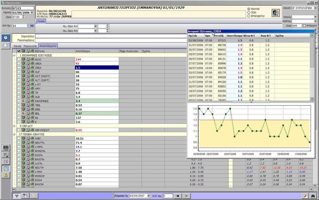The width and height of the screenshot is (319, 200).
Task: Click the Εντολή column header in history
Action: 220,36
